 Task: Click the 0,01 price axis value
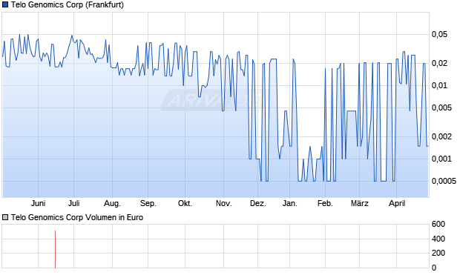pyautogui.click(x=439, y=85)
